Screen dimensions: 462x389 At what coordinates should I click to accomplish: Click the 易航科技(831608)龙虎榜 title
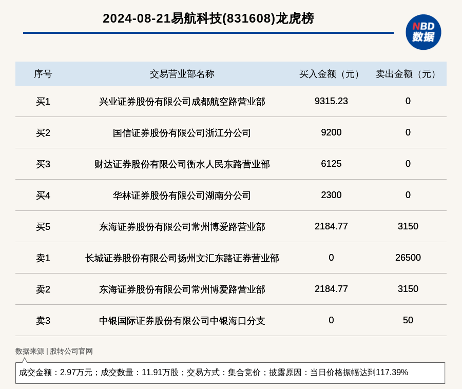point(208,18)
